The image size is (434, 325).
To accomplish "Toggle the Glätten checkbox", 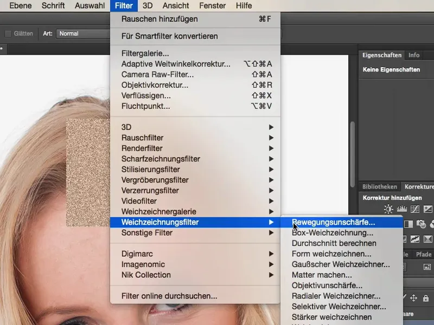I will [x=8, y=34].
